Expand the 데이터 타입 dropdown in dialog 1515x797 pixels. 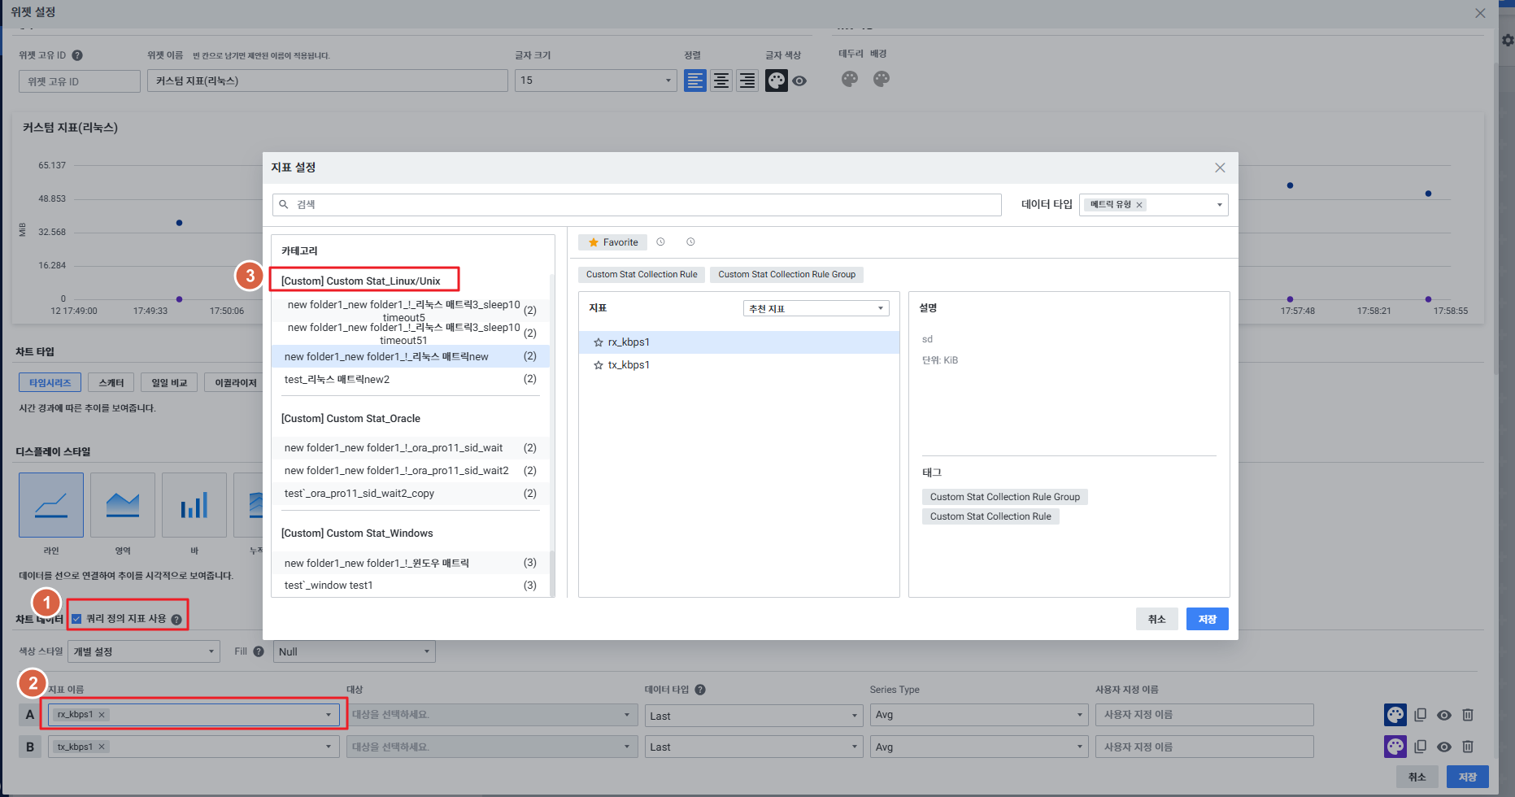pyautogui.click(x=1218, y=205)
